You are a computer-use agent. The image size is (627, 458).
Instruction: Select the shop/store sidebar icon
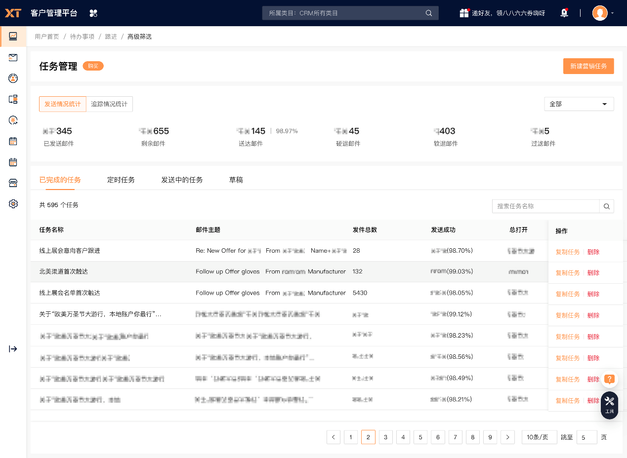(13, 183)
